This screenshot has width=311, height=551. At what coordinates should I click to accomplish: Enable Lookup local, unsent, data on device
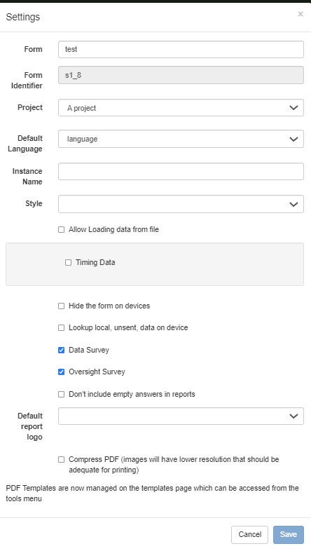tap(62, 328)
